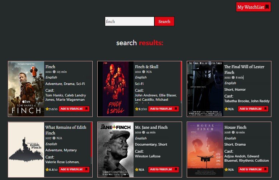Click '7.0/10' rating on Finch card
Screen dimensions: 279x180
click(x=53, y=109)
